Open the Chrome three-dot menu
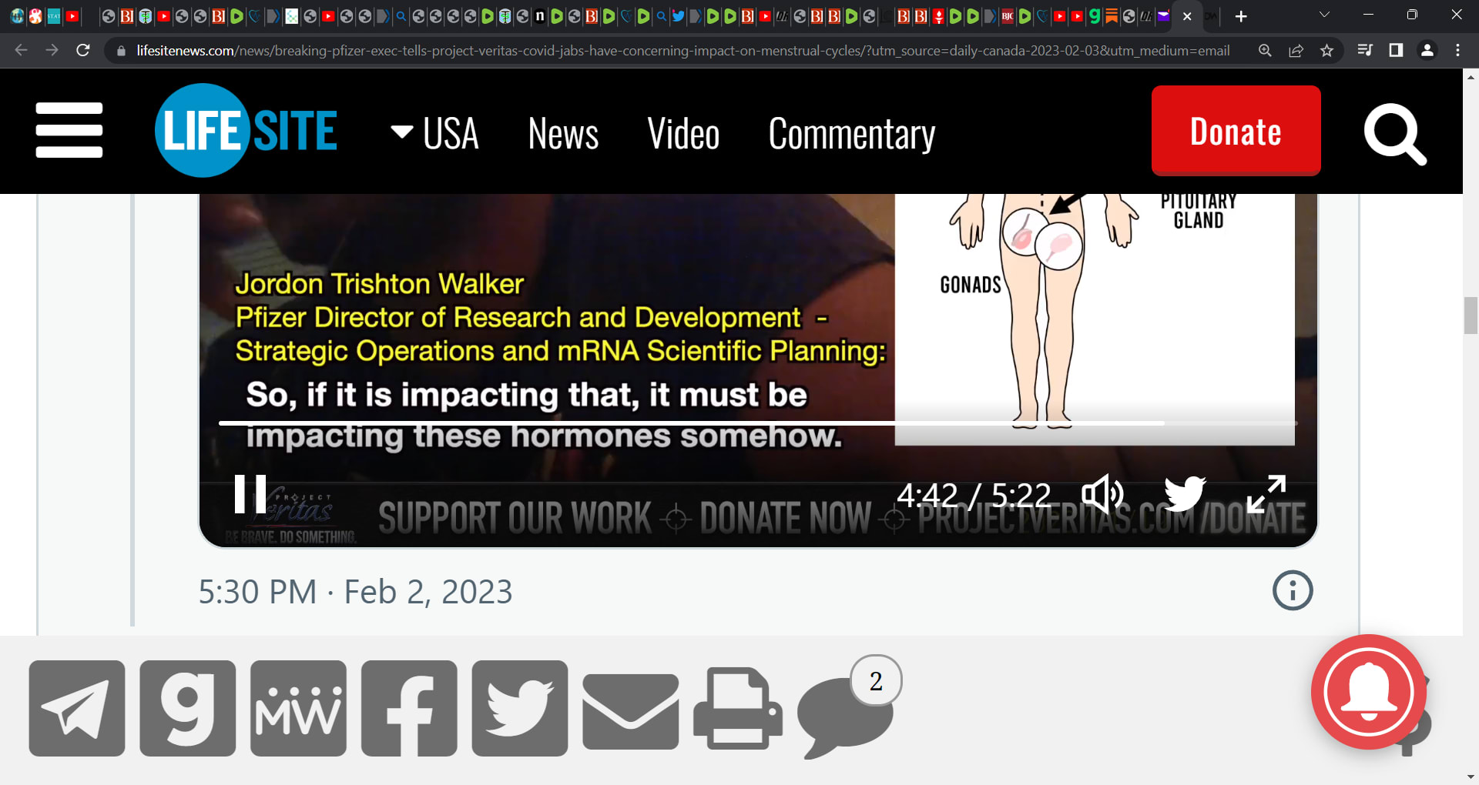 point(1457,50)
